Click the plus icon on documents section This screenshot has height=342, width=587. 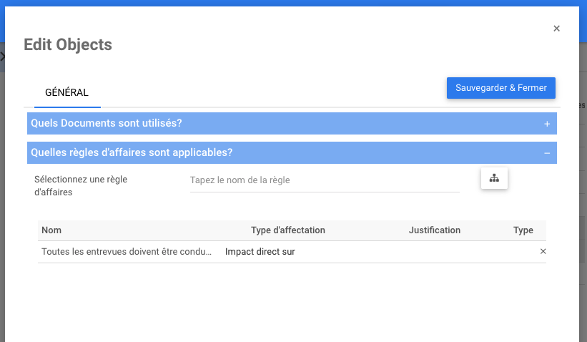tap(547, 124)
